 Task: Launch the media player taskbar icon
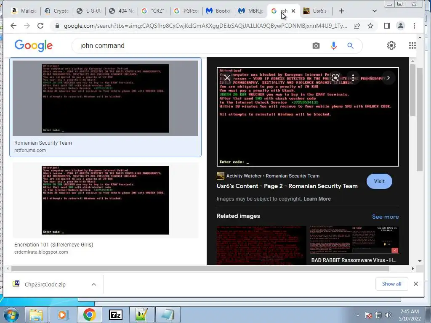click(x=62, y=315)
